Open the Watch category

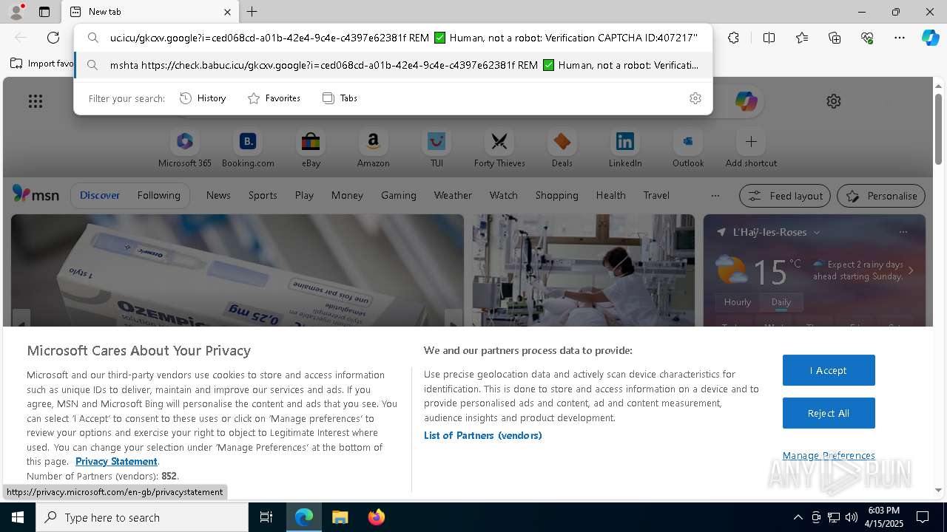(x=504, y=195)
